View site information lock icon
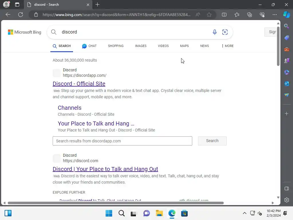 36,15
